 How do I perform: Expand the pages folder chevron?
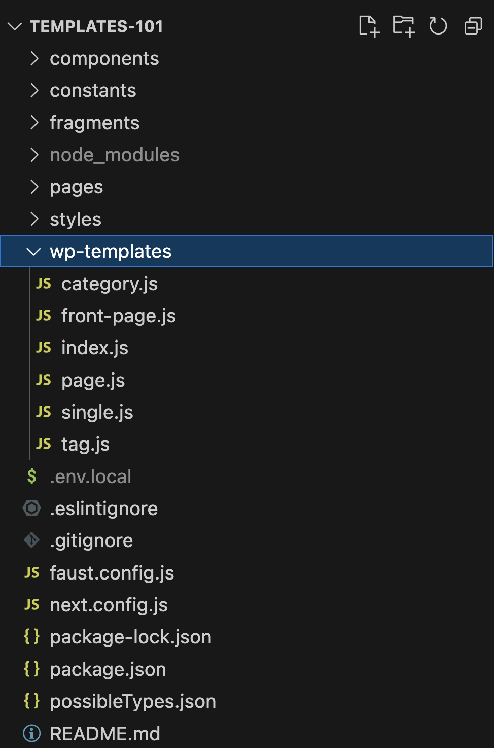click(x=34, y=187)
